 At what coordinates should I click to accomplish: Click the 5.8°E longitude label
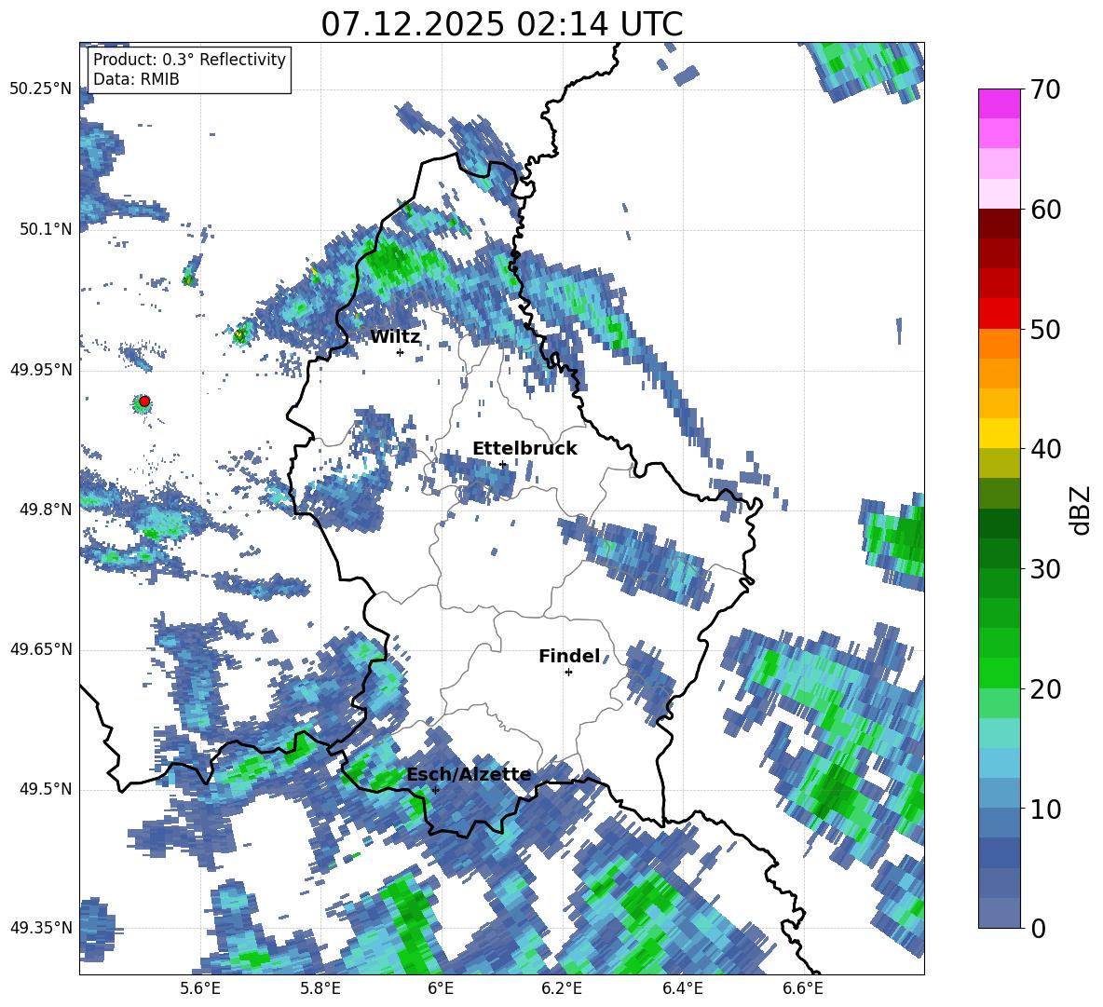(x=320, y=988)
